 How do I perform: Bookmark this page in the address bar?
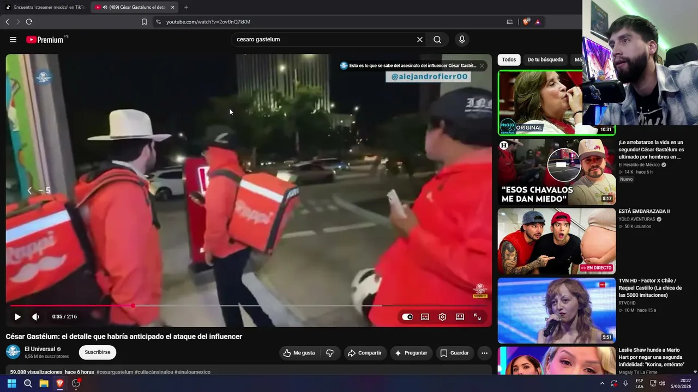pos(144,22)
